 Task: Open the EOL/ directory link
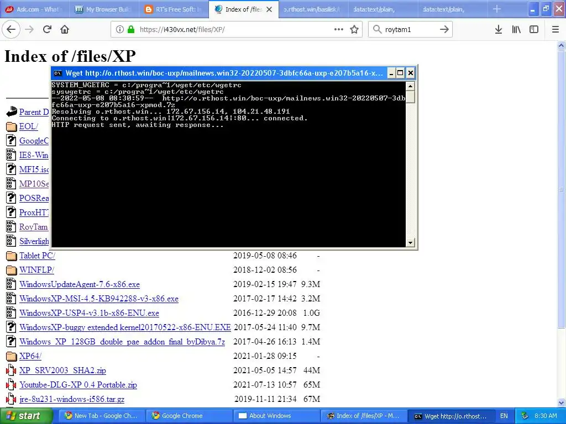(x=29, y=126)
